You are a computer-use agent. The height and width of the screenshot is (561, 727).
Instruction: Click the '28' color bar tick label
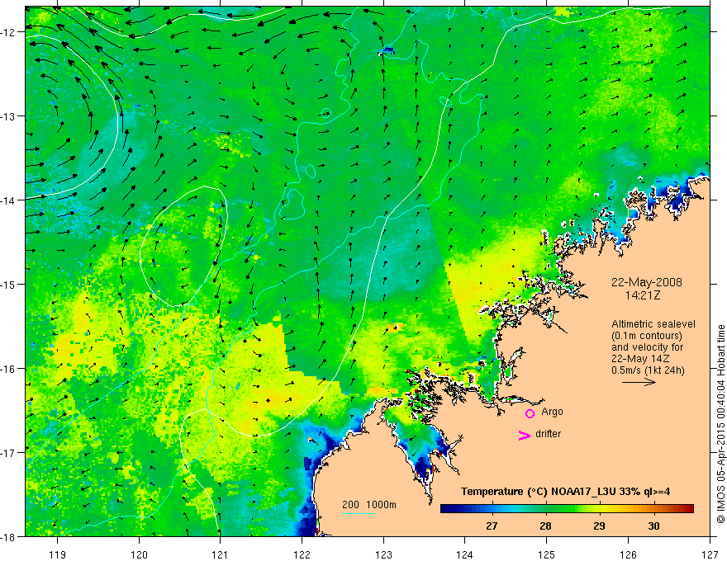[546, 526]
